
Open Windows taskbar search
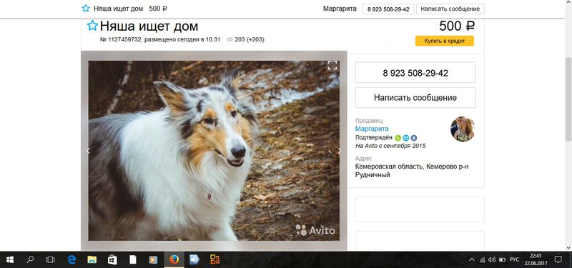(x=30, y=259)
